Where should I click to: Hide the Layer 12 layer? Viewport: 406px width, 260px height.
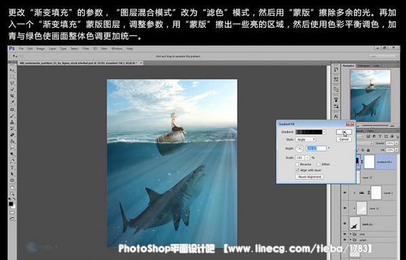(345, 208)
